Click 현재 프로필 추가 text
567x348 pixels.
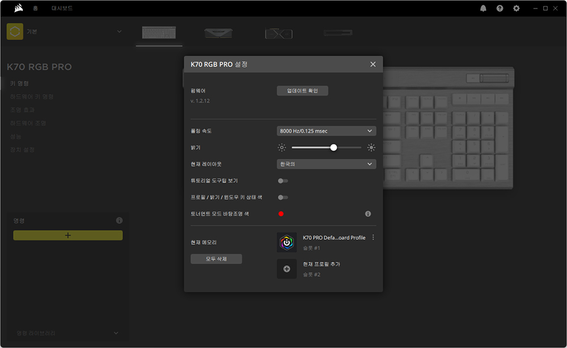click(321, 264)
